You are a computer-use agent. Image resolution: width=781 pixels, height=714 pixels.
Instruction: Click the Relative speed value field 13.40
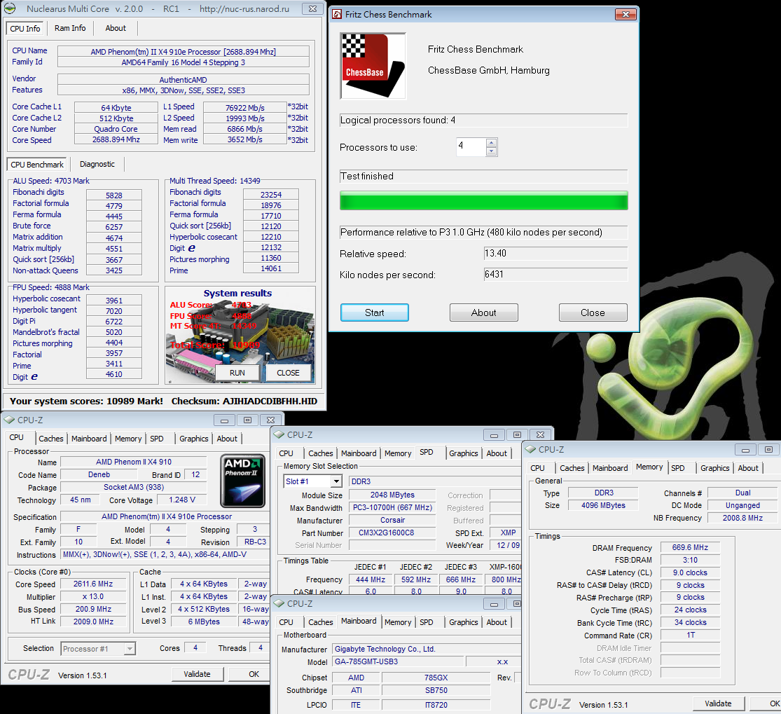click(555, 253)
